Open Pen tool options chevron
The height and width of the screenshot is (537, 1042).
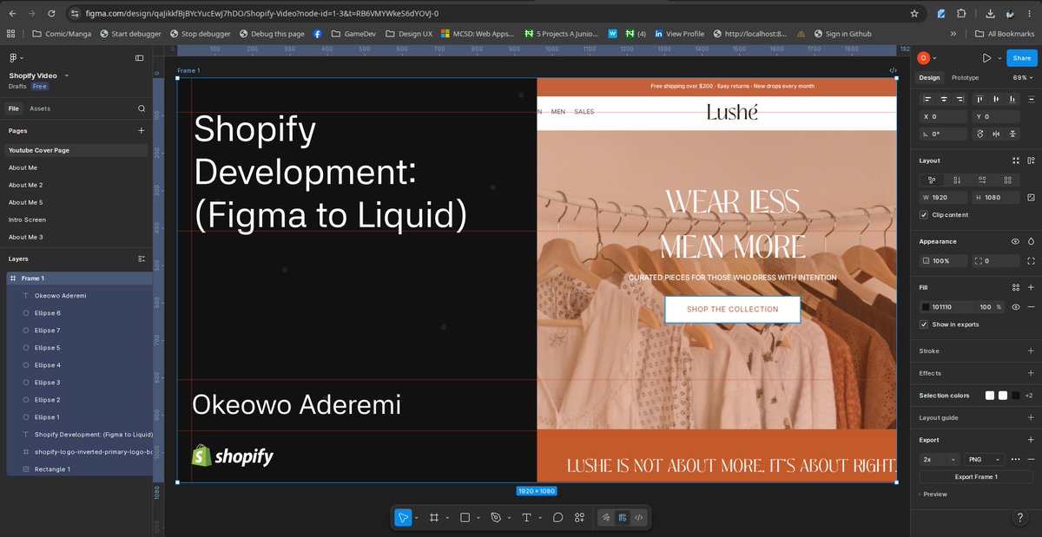(x=510, y=517)
